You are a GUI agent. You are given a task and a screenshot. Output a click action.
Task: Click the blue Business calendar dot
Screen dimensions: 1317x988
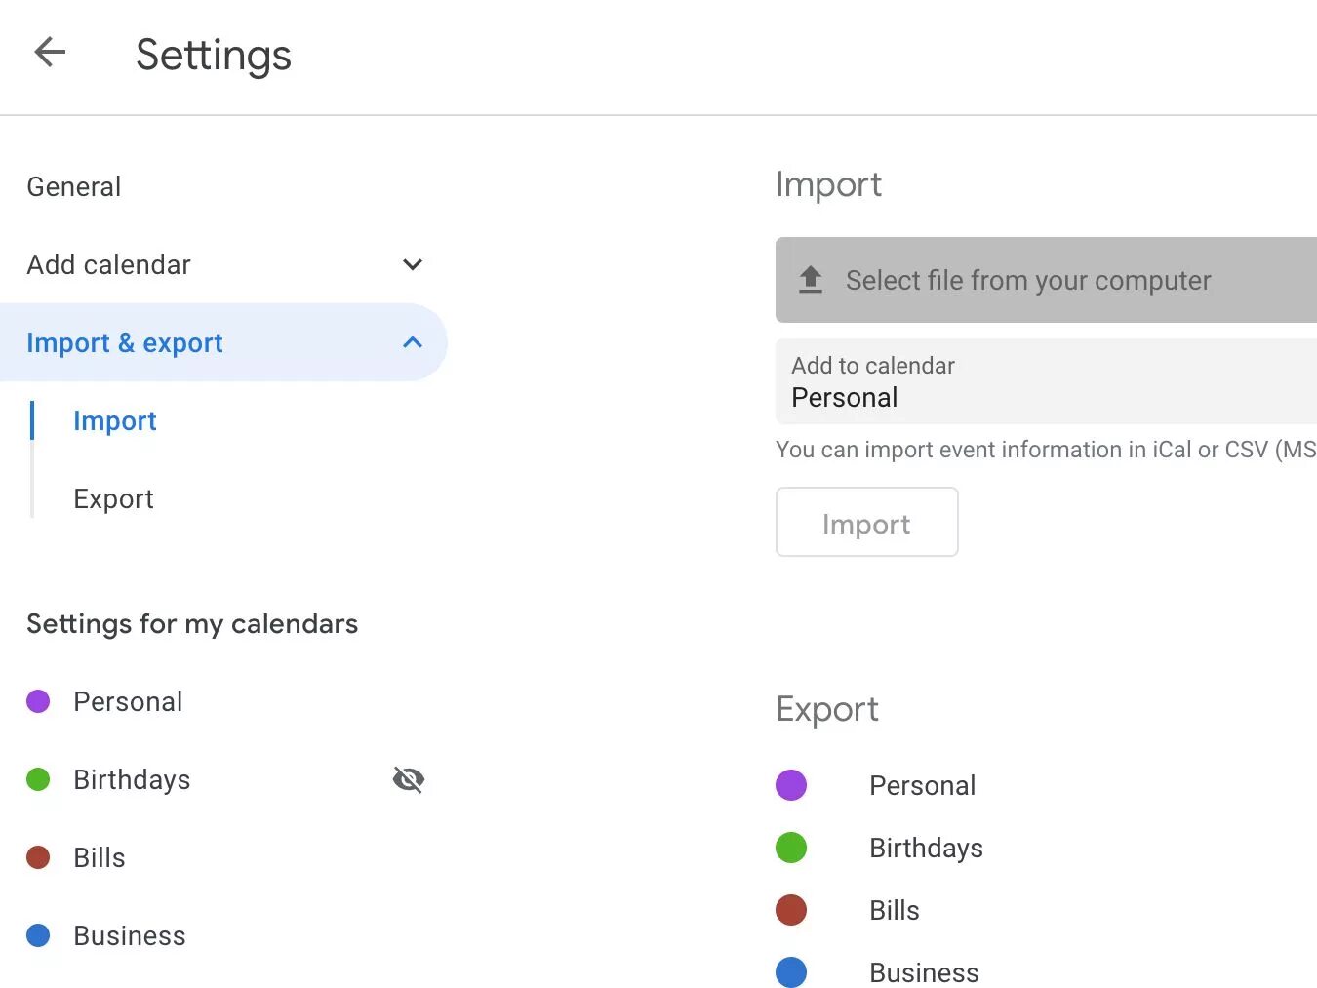[x=39, y=934]
